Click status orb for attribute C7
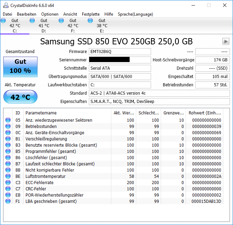 click(8, 189)
